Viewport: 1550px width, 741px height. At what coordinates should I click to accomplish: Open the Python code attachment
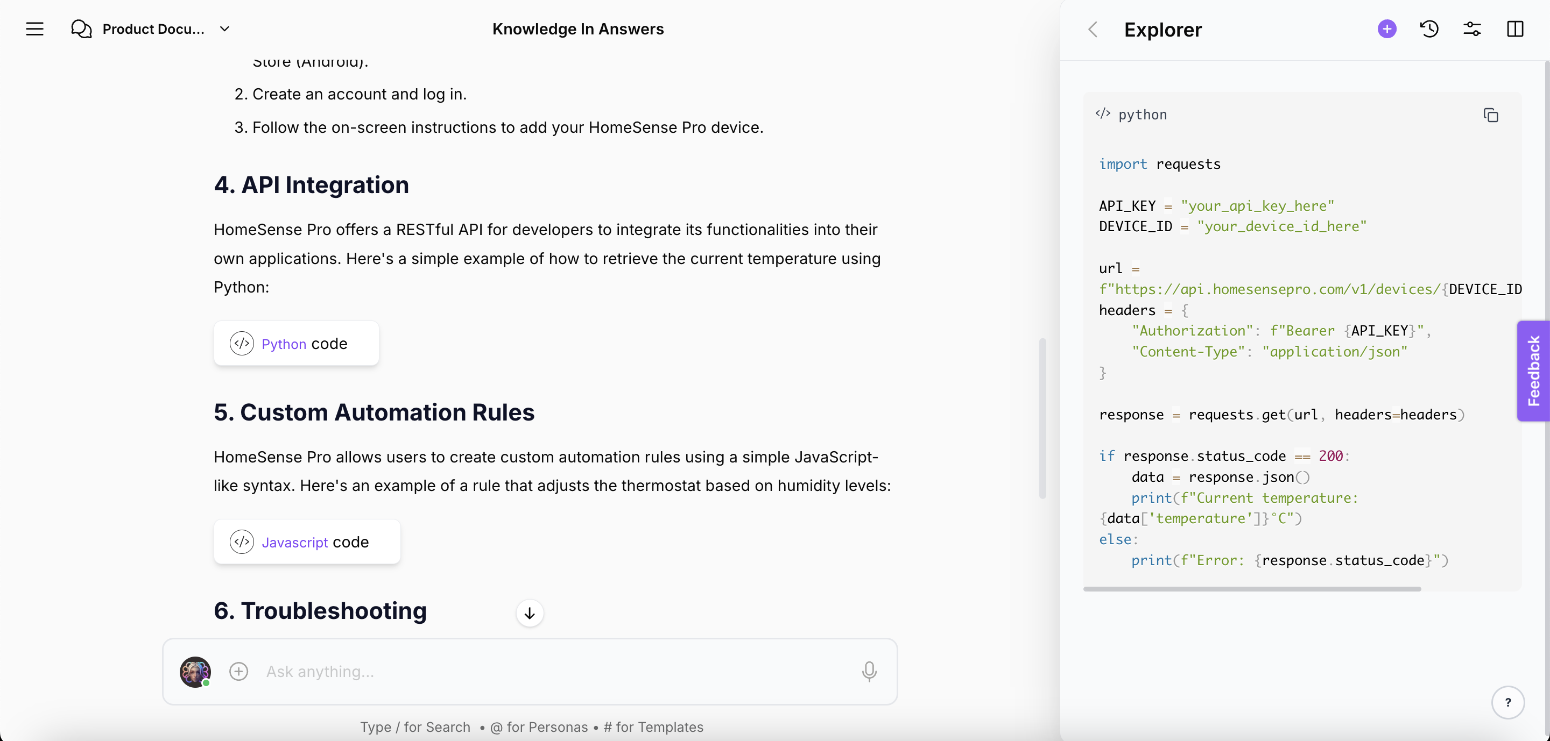pyautogui.click(x=296, y=343)
